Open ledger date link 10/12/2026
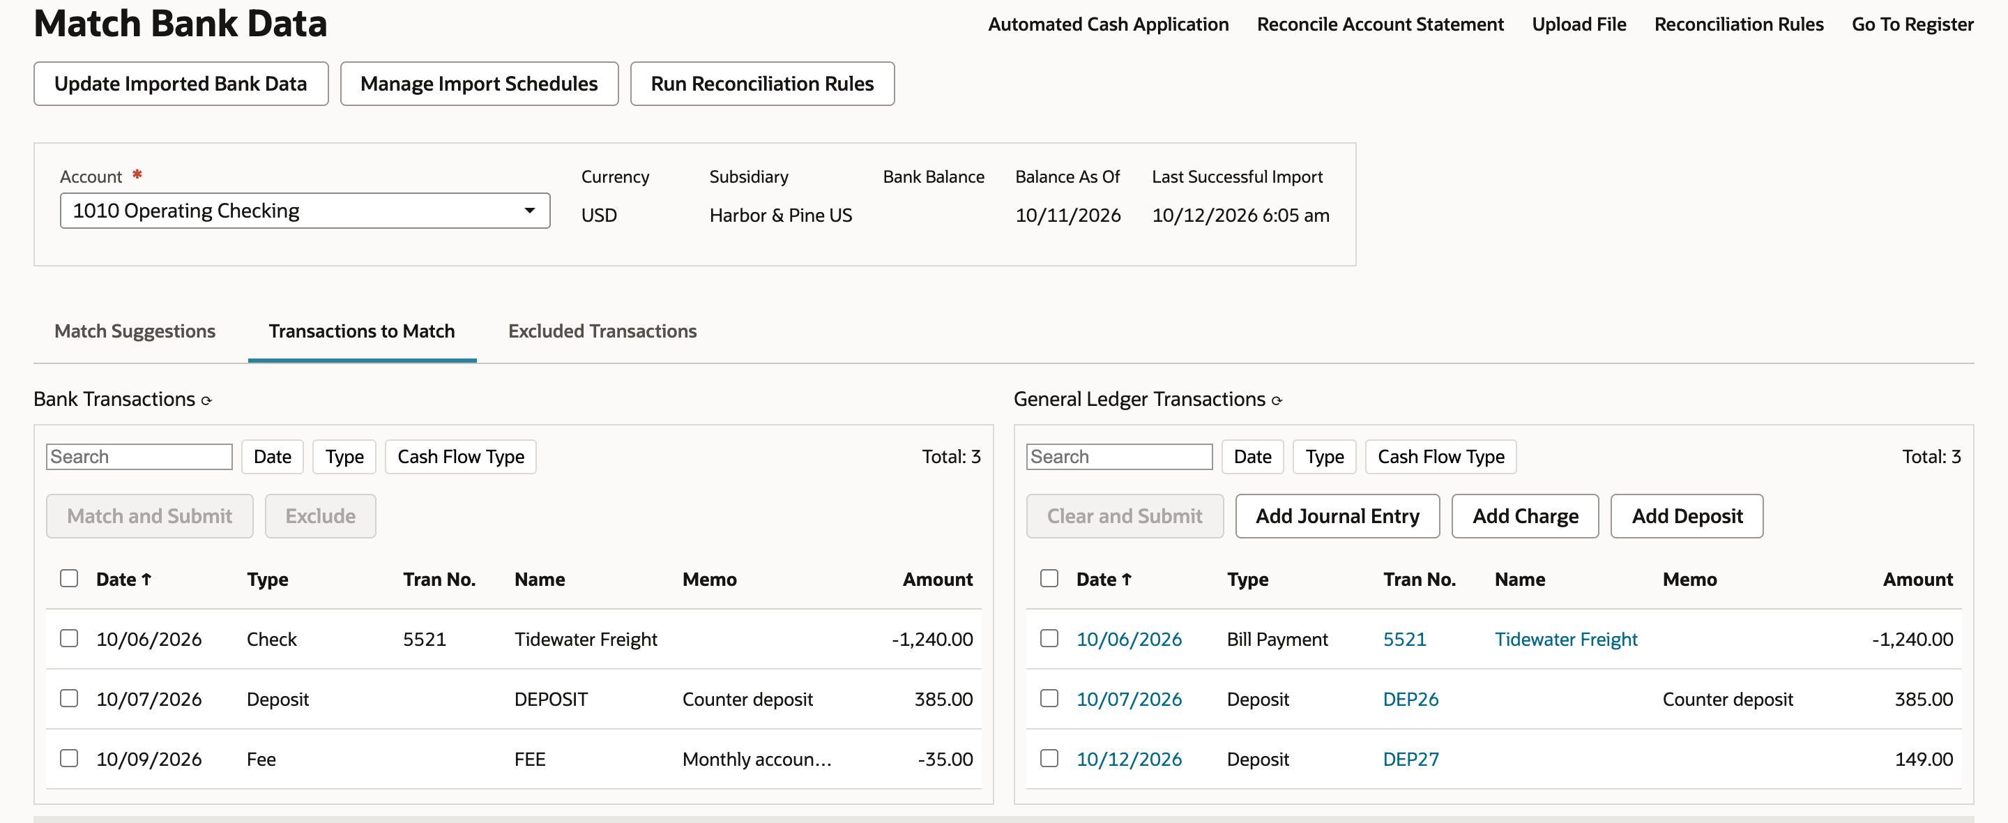 (x=1129, y=759)
